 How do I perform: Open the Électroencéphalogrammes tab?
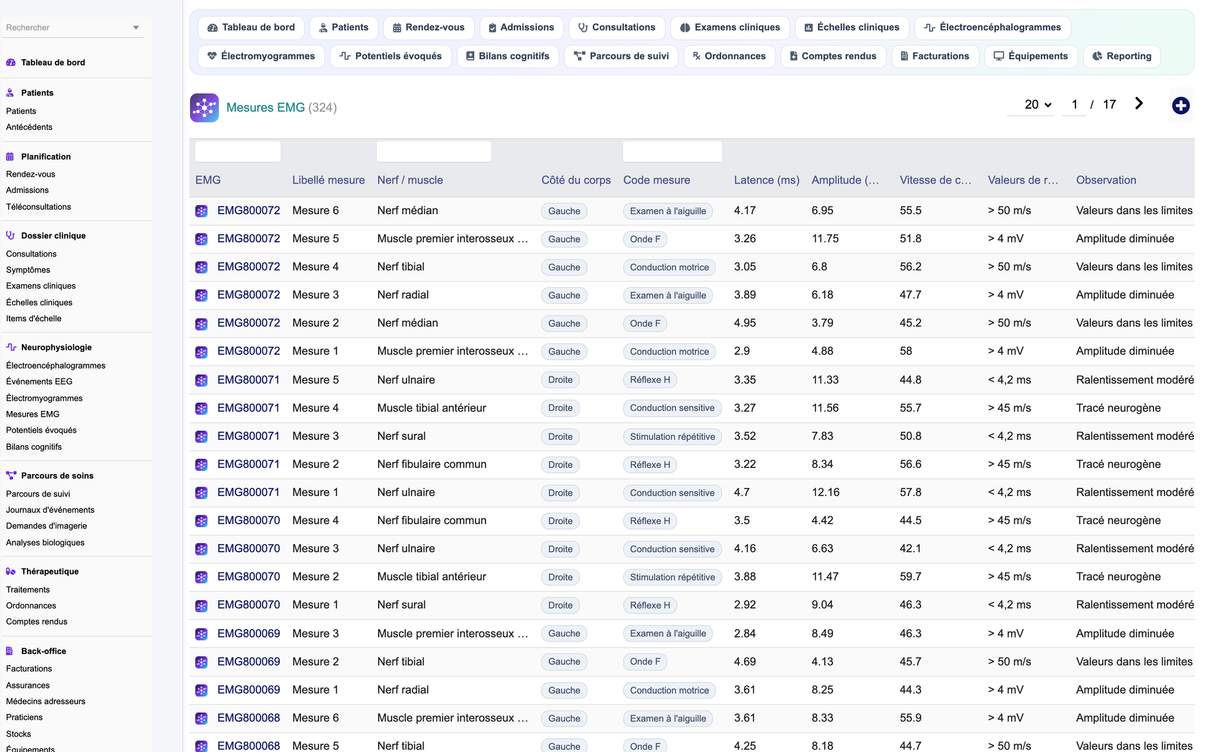(992, 27)
